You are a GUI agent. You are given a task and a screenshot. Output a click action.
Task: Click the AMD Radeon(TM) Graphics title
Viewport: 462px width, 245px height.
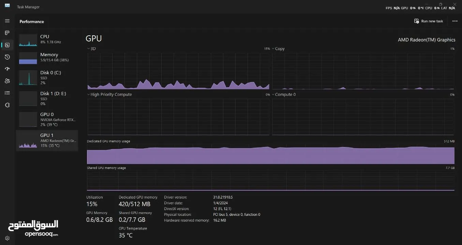click(x=427, y=40)
